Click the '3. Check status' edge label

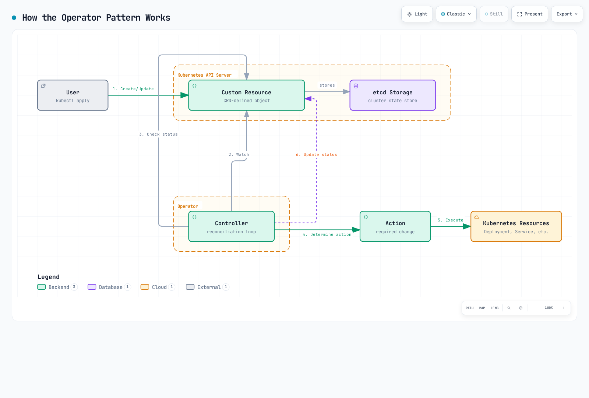[158, 134]
